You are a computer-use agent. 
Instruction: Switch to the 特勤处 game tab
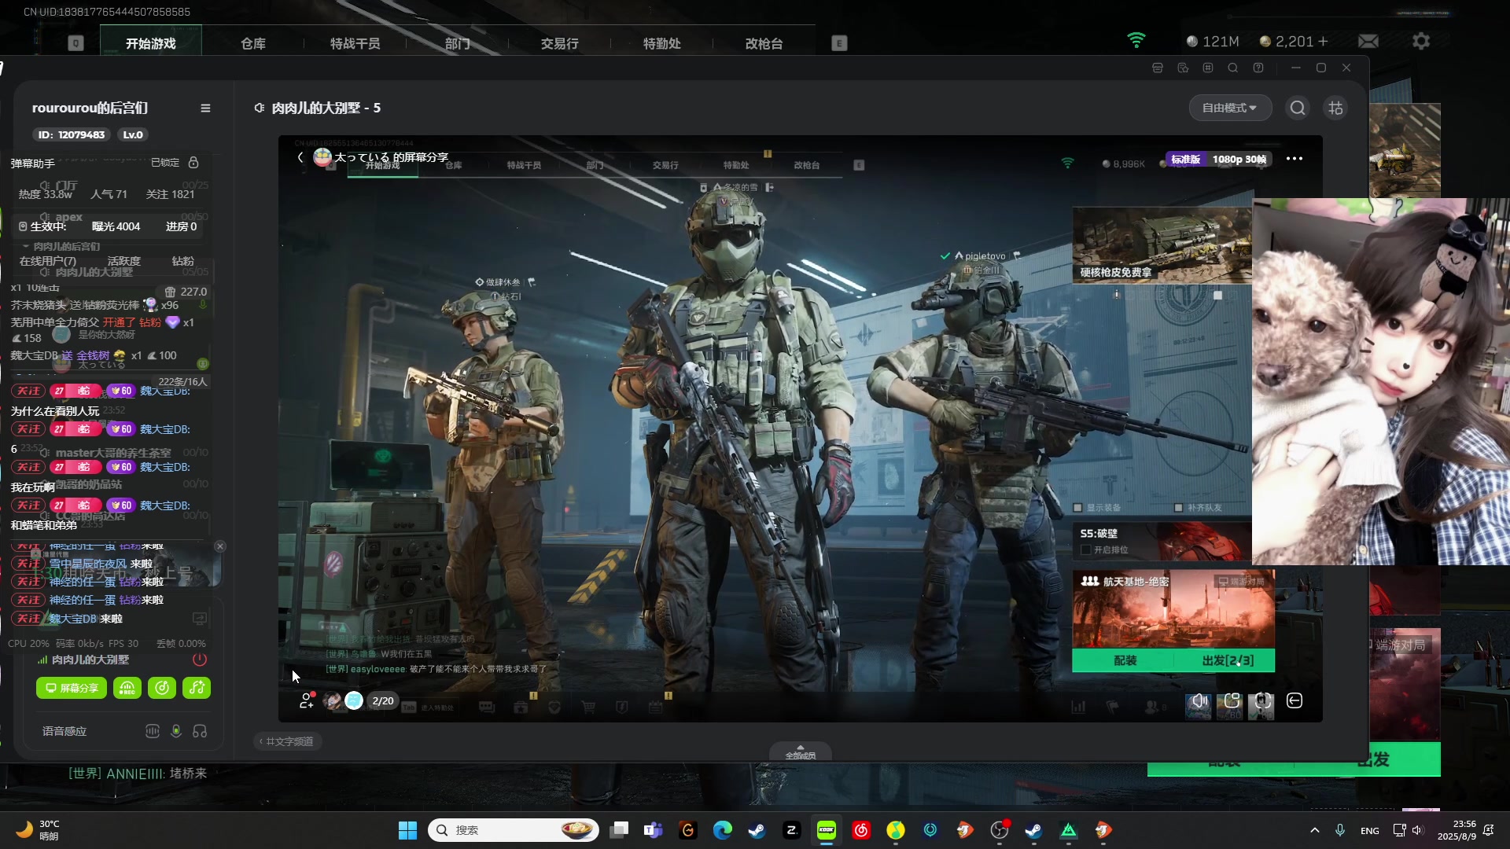(662, 43)
